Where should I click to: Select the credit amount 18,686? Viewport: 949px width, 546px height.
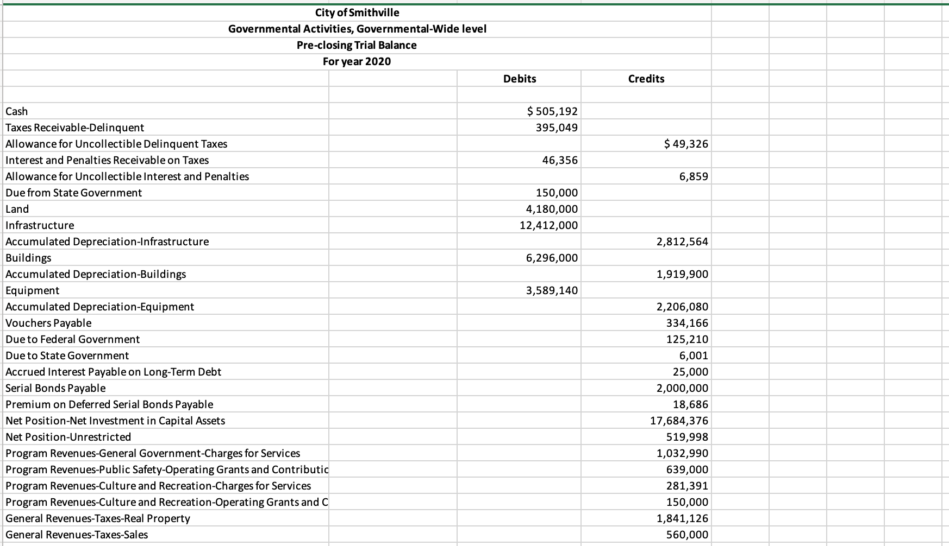point(691,404)
